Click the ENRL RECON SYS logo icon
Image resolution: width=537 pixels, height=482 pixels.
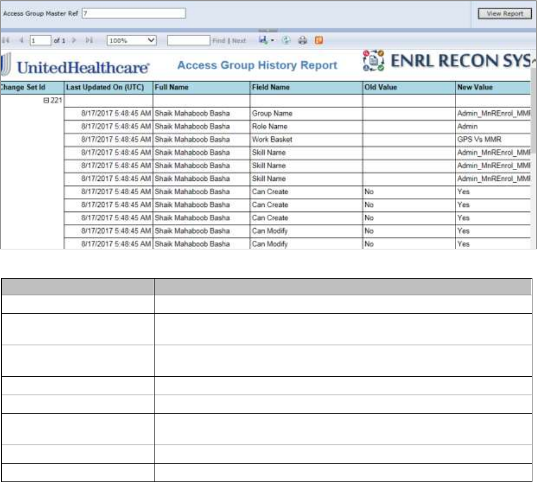pos(373,61)
